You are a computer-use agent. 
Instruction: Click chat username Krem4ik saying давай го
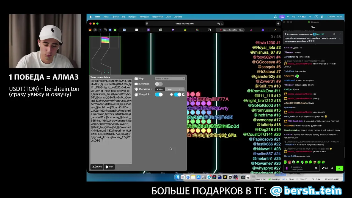click(x=288, y=48)
